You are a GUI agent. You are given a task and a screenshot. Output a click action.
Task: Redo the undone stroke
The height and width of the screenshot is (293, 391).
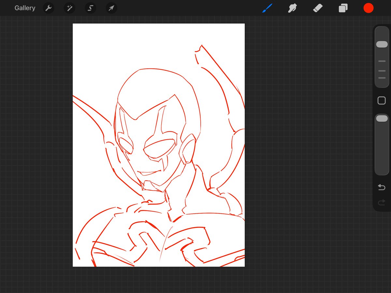click(x=382, y=203)
